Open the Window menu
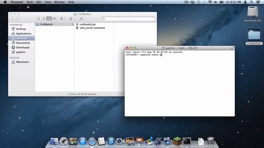The height and width of the screenshot is (148, 264). (59, 2)
